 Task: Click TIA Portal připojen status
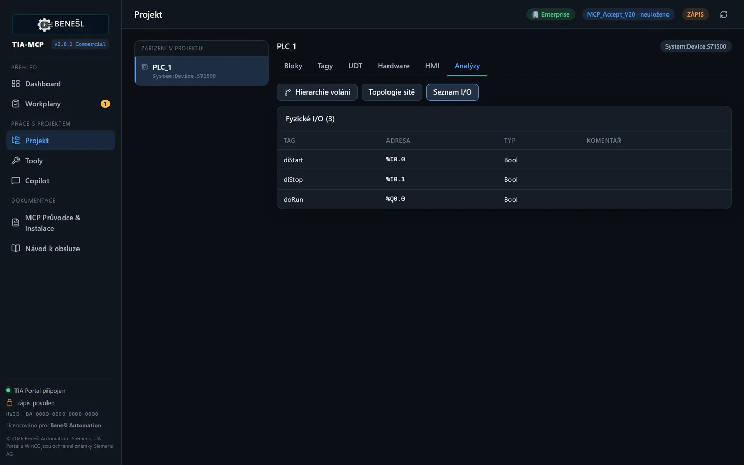click(40, 390)
